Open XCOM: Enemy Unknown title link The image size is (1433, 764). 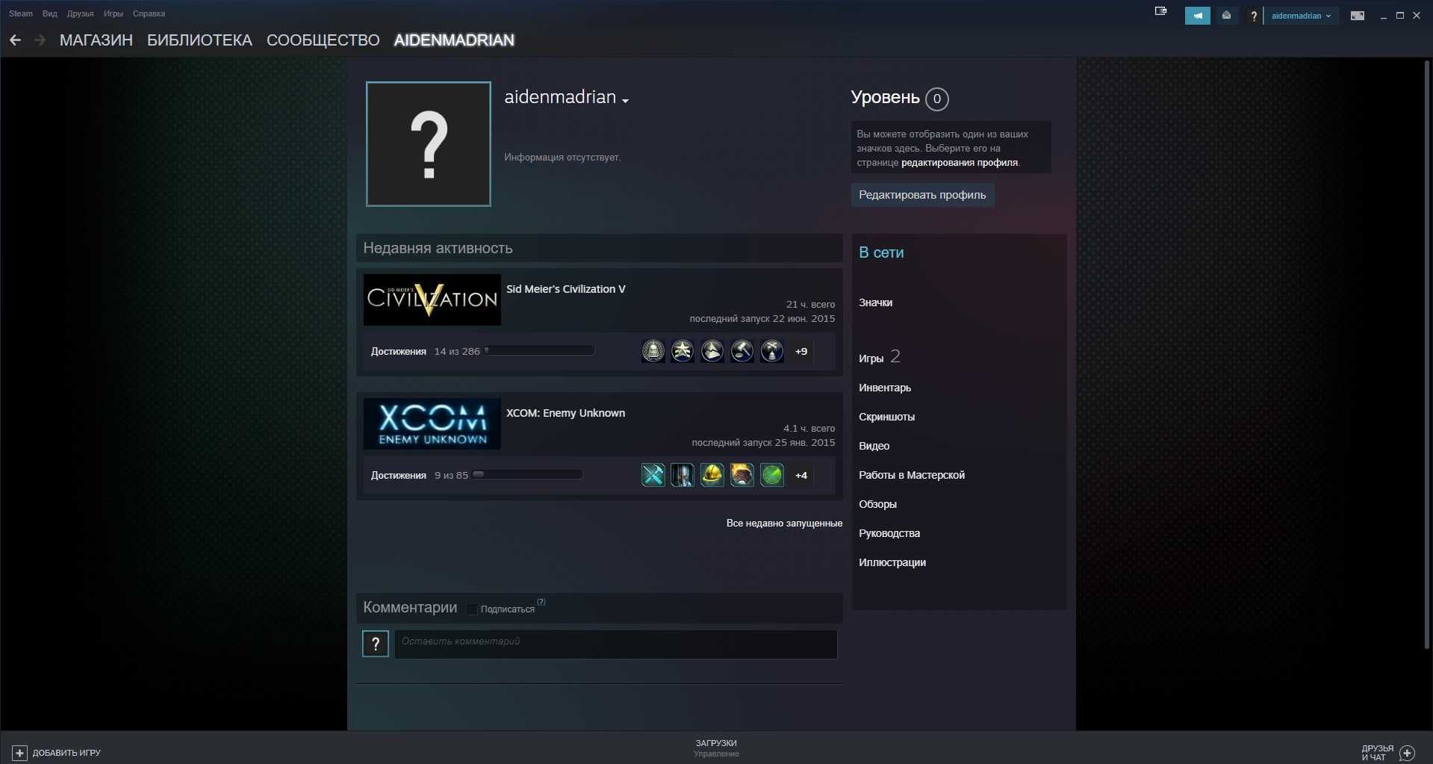pyautogui.click(x=565, y=413)
